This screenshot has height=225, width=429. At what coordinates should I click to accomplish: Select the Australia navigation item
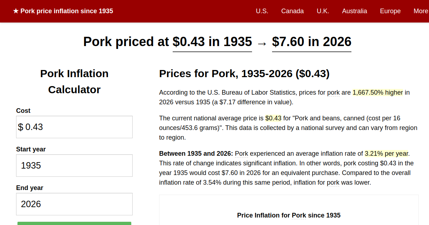pyautogui.click(x=355, y=11)
